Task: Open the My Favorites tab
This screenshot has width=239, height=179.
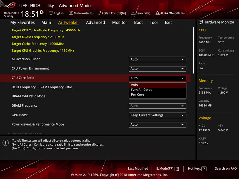Action: [23, 23]
